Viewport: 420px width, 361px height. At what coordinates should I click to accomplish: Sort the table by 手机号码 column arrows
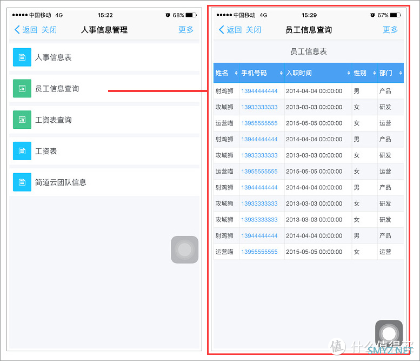click(x=281, y=73)
